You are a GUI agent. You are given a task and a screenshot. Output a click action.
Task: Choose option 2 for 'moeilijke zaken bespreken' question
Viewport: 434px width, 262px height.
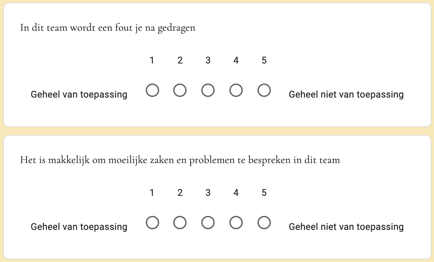[x=180, y=223]
